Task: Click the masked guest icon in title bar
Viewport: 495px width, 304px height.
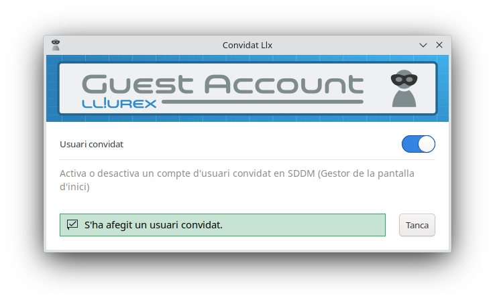Action: (56, 45)
